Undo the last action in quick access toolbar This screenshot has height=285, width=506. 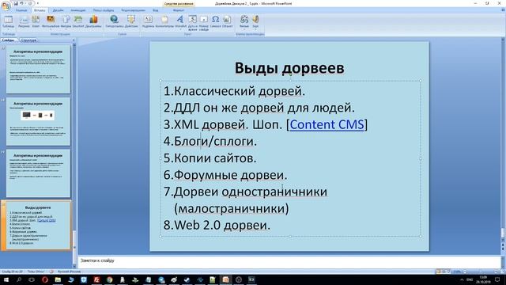pos(21,3)
